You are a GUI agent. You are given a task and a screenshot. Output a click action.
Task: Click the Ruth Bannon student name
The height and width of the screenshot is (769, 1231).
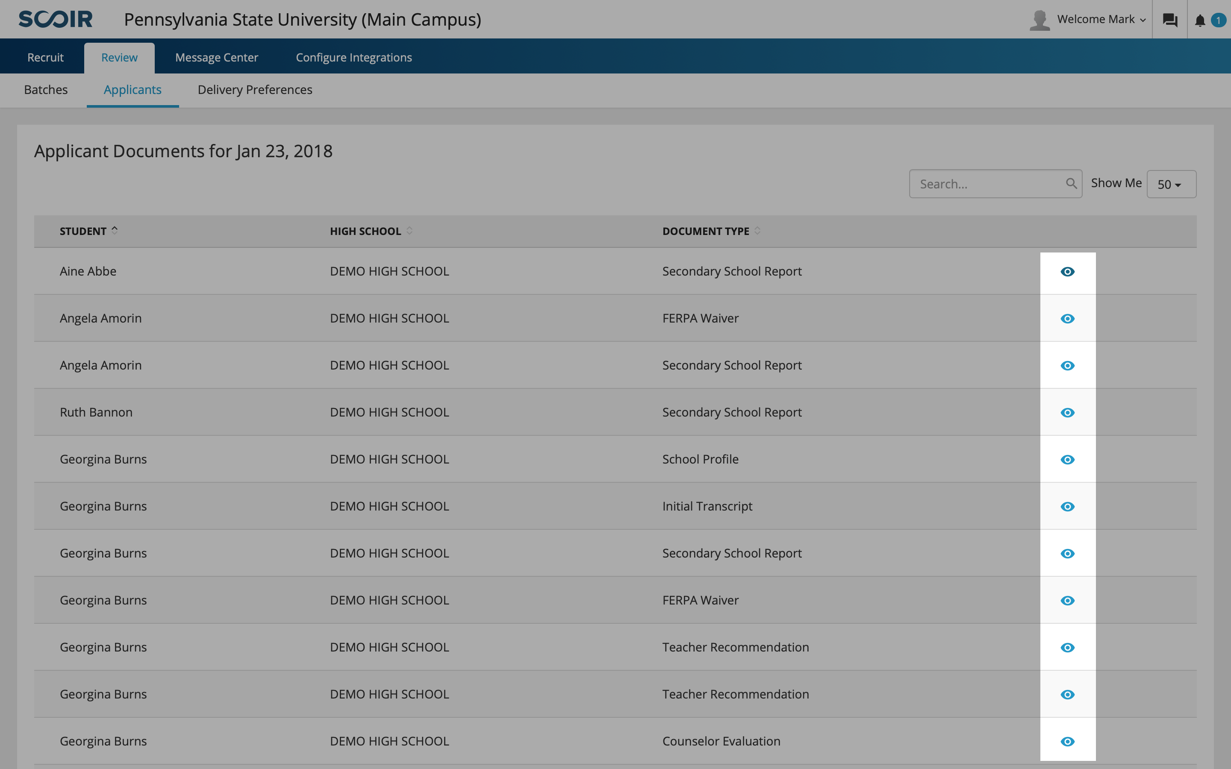tap(96, 412)
